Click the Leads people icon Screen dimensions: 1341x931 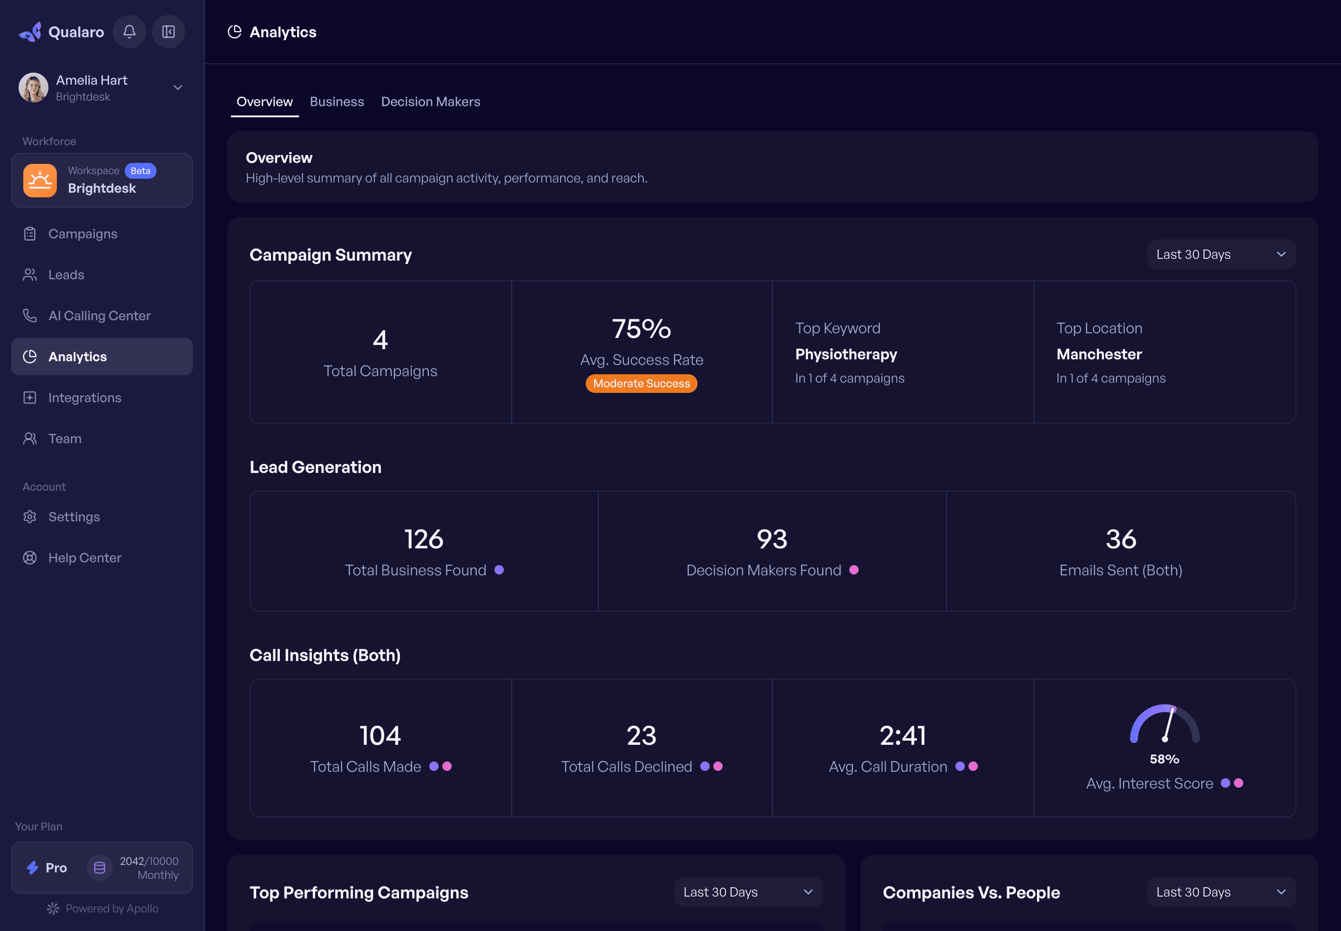coord(30,275)
